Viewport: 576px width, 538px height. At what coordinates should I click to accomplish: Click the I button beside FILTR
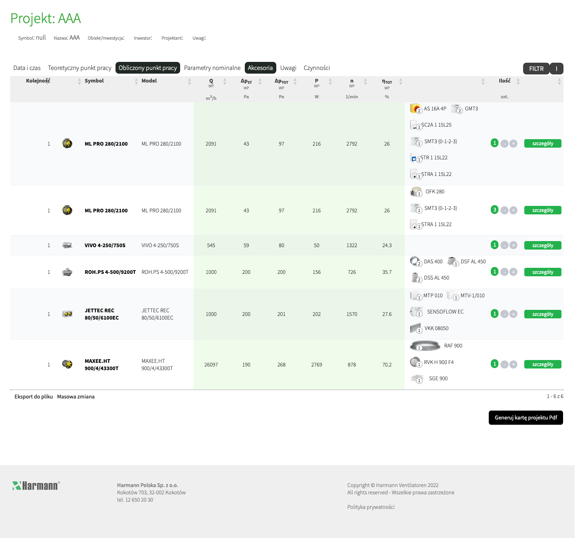coord(557,68)
